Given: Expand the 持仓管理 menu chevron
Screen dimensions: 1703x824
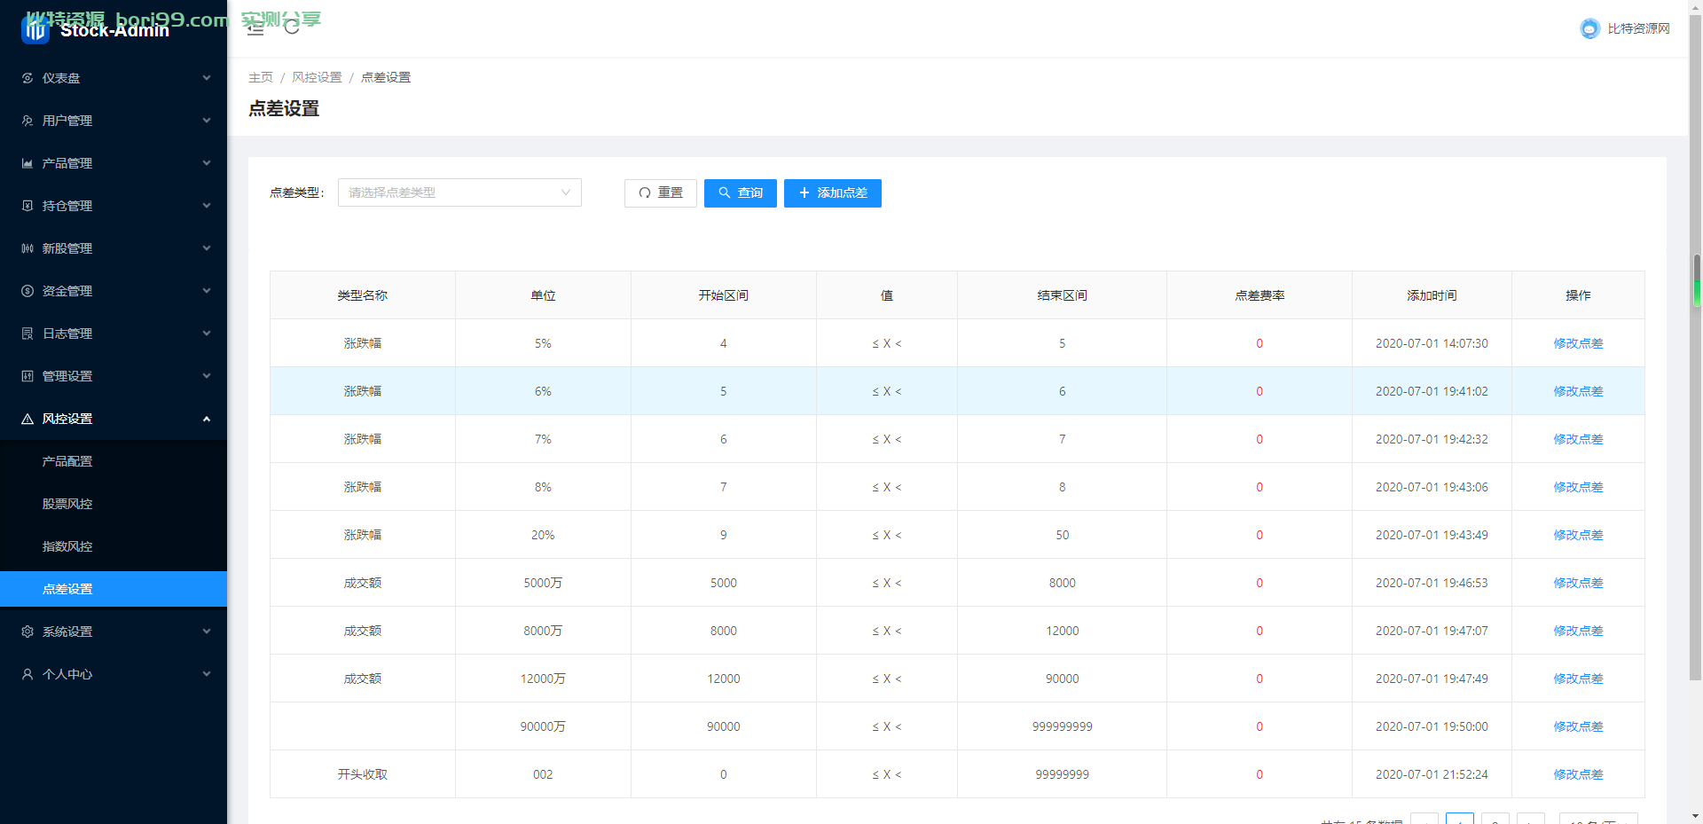Looking at the screenshot, I should pyautogui.click(x=207, y=206).
